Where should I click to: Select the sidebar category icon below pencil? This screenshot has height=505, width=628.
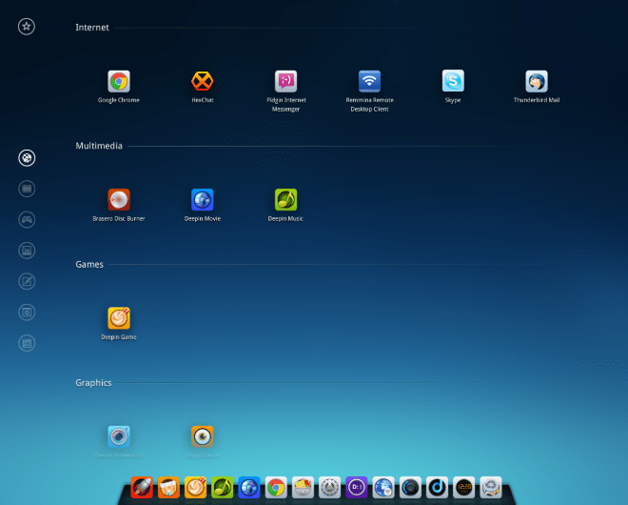(x=27, y=313)
